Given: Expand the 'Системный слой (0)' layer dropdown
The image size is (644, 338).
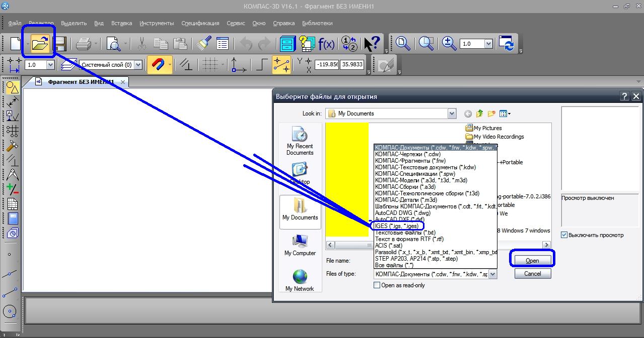Looking at the screenshot, I should [138, 65].
